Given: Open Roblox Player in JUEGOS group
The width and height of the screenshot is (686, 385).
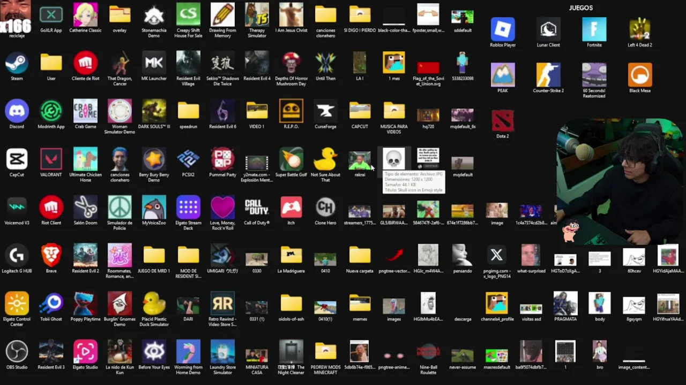Looking at the screenshot, I should [503, 29].
